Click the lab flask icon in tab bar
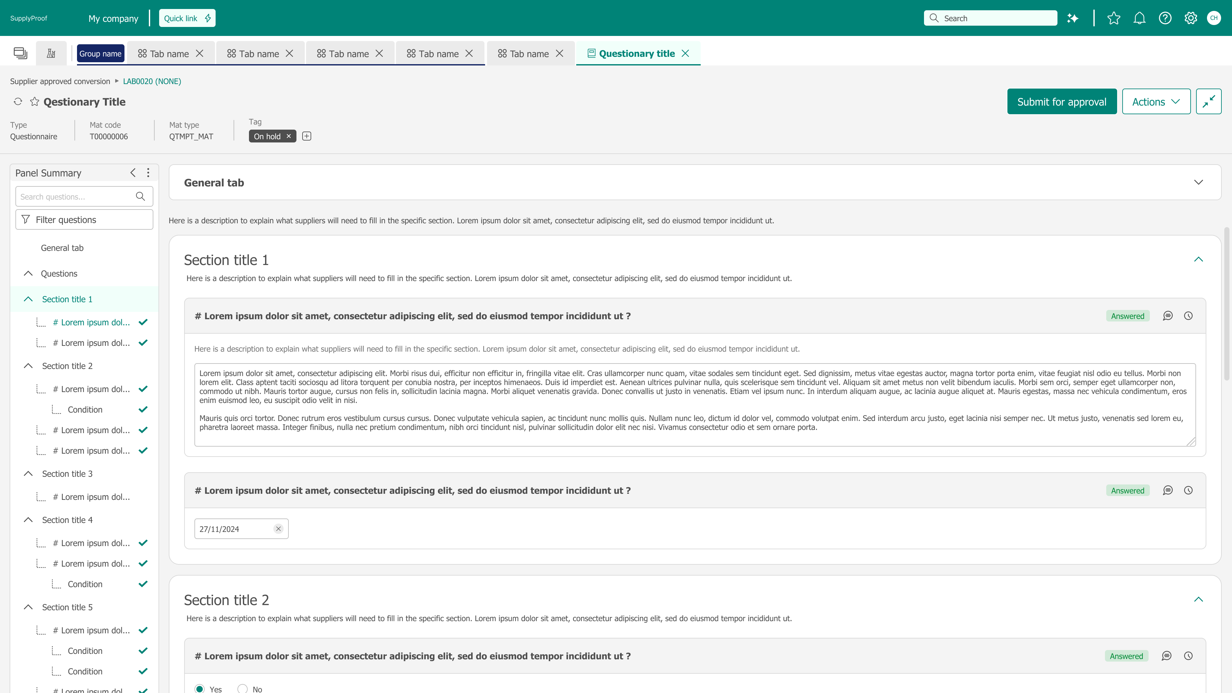The width and height of the screenshot is (1232, 693). coord(51,54)
